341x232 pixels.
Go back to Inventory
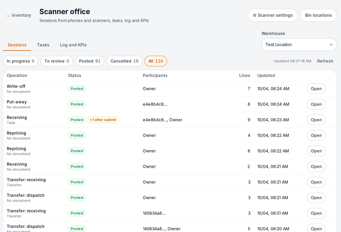[x=19, y=15]
